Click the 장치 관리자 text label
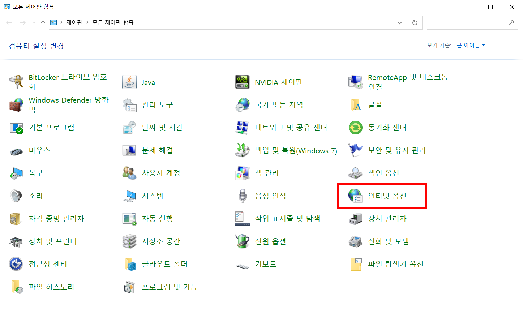 tap(387, 219)
